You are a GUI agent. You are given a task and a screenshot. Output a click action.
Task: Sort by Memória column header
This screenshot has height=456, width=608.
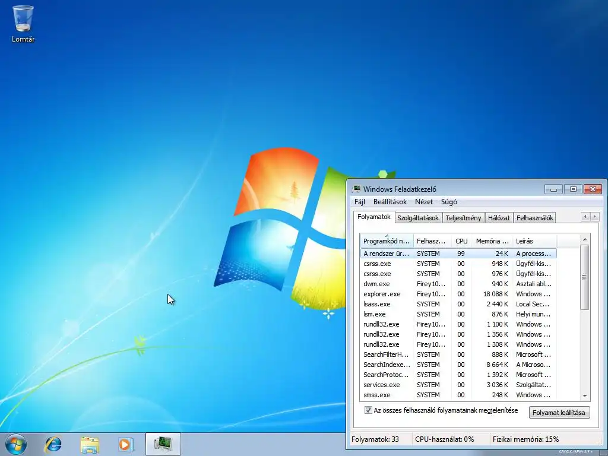pyautogui.click(x=492, y=241)
